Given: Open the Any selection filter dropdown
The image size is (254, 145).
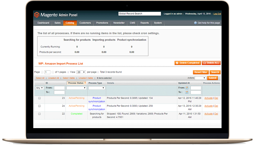Looking at the screenshot, I should pos(40,88).
